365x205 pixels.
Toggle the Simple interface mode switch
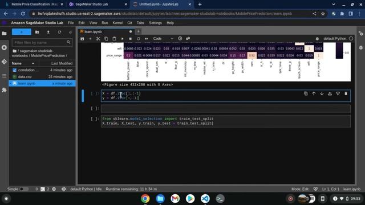24,189
